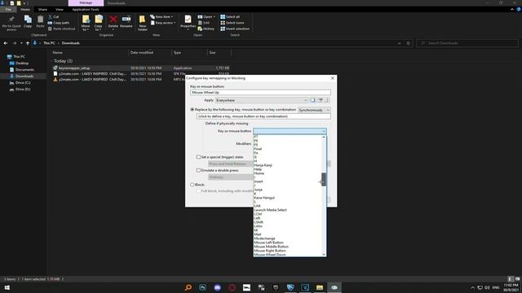Screen dimensions: 522x293
Task: Click the yellow File Explorer taskbar icon
Action: point(320,287)
